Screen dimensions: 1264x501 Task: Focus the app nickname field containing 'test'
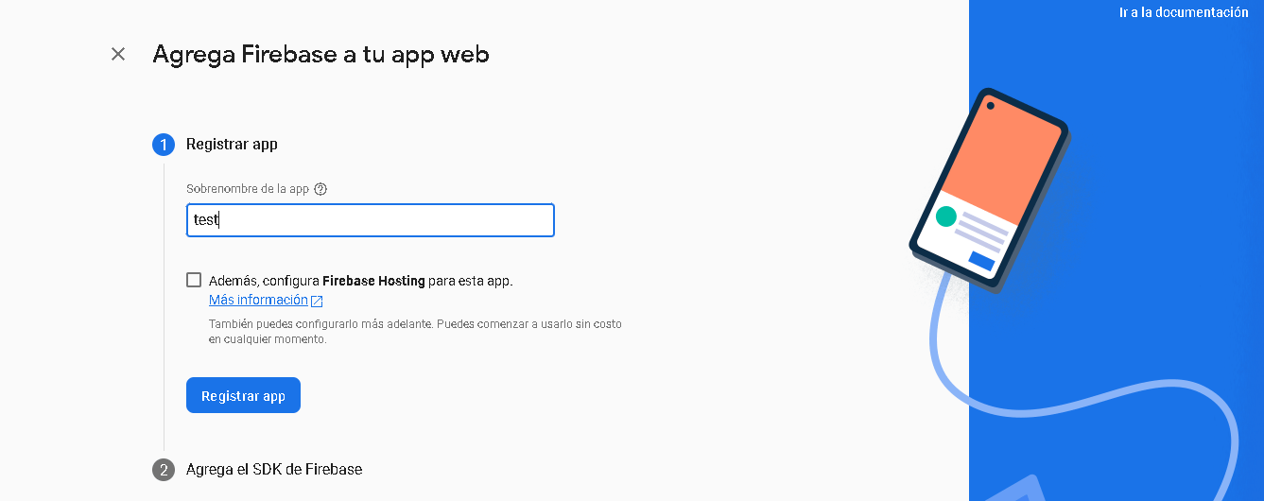pyautogui.click(x=370, y=220)
